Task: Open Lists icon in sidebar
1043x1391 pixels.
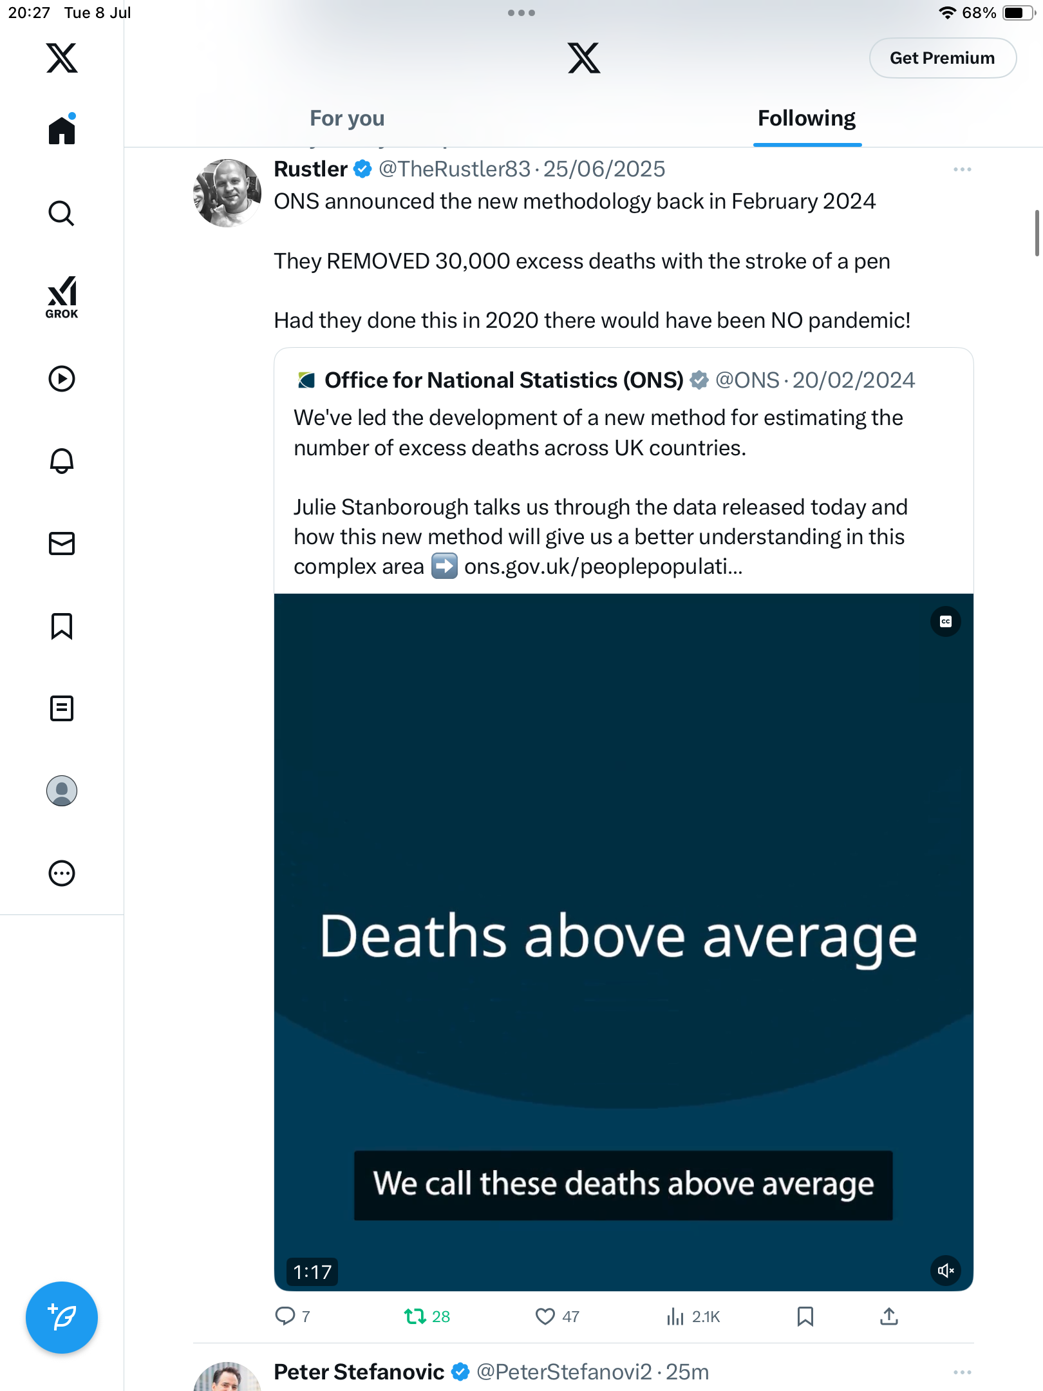Action: tap(62, 708)
